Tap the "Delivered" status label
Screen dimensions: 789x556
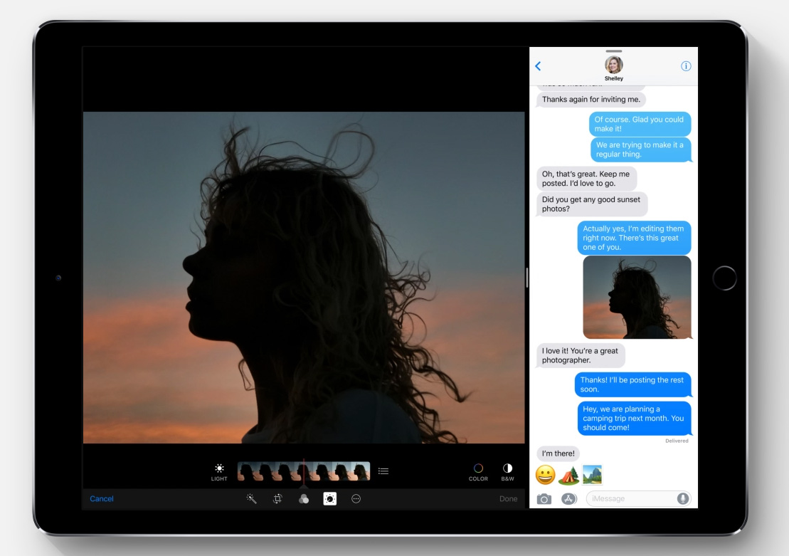pyautogui.click(x=677, y=441)
